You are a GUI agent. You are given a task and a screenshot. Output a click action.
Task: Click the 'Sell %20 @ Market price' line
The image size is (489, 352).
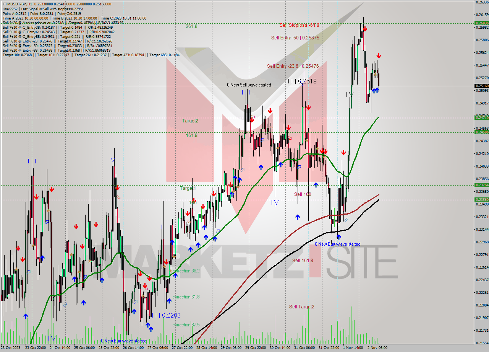tap(63, 23)
